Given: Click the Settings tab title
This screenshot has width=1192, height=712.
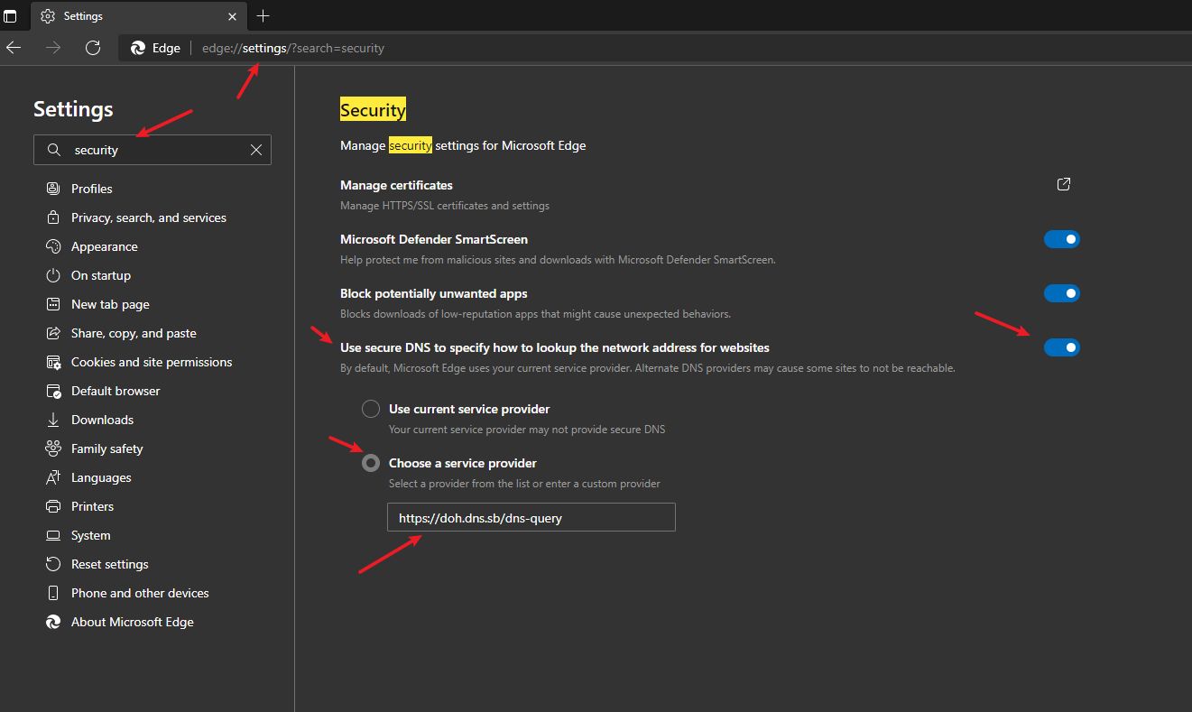Looking at the screenshot, I should (x=83, y=16).
